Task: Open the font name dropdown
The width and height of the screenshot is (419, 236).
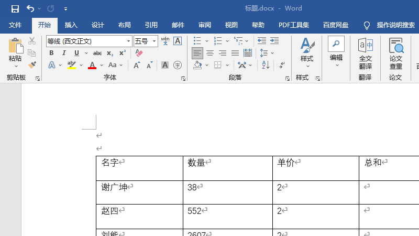Action: 128,41
